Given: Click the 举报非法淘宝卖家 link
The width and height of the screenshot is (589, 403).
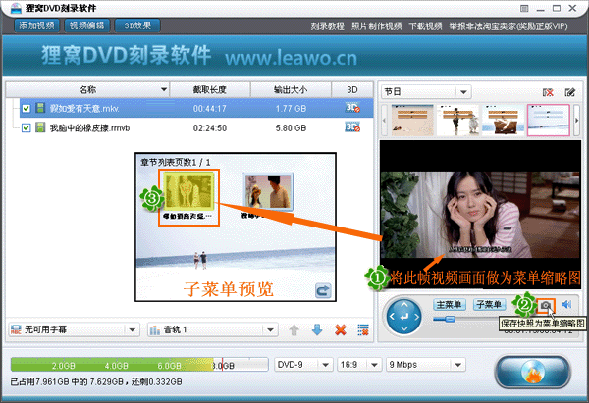Looking at the screenshot, I should tap(509, 26).
